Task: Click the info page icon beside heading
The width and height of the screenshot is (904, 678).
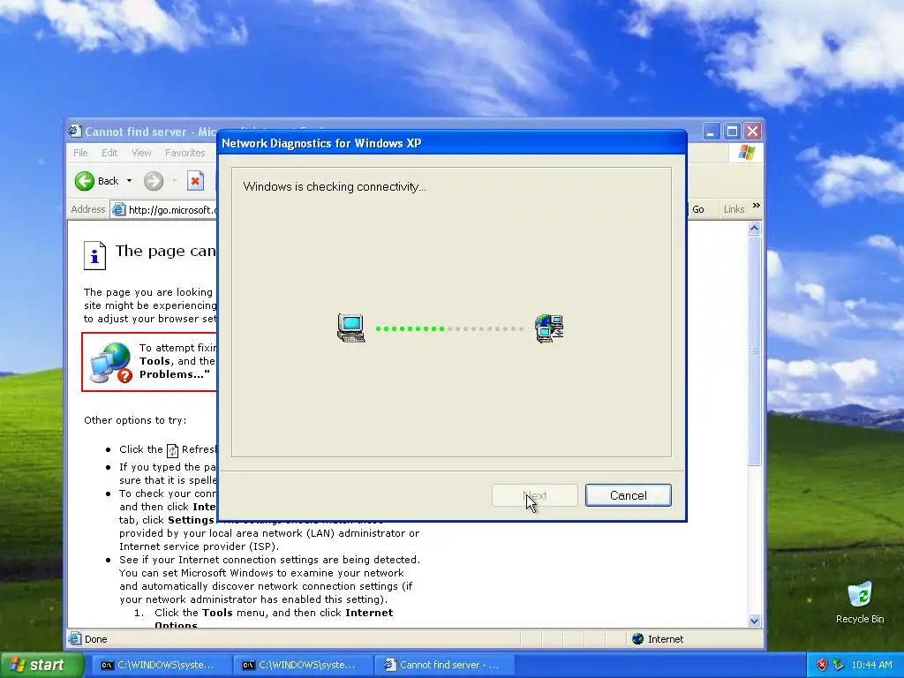Action: [94, 255]
